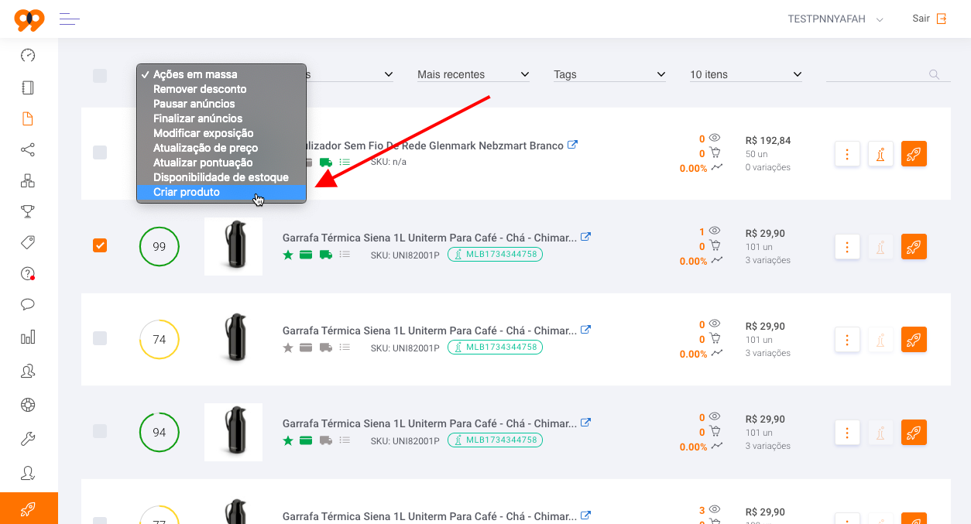Viewport: 971px width, 524px height.
Task: Open the bar chart icon in sidebar
Action: 28,337
